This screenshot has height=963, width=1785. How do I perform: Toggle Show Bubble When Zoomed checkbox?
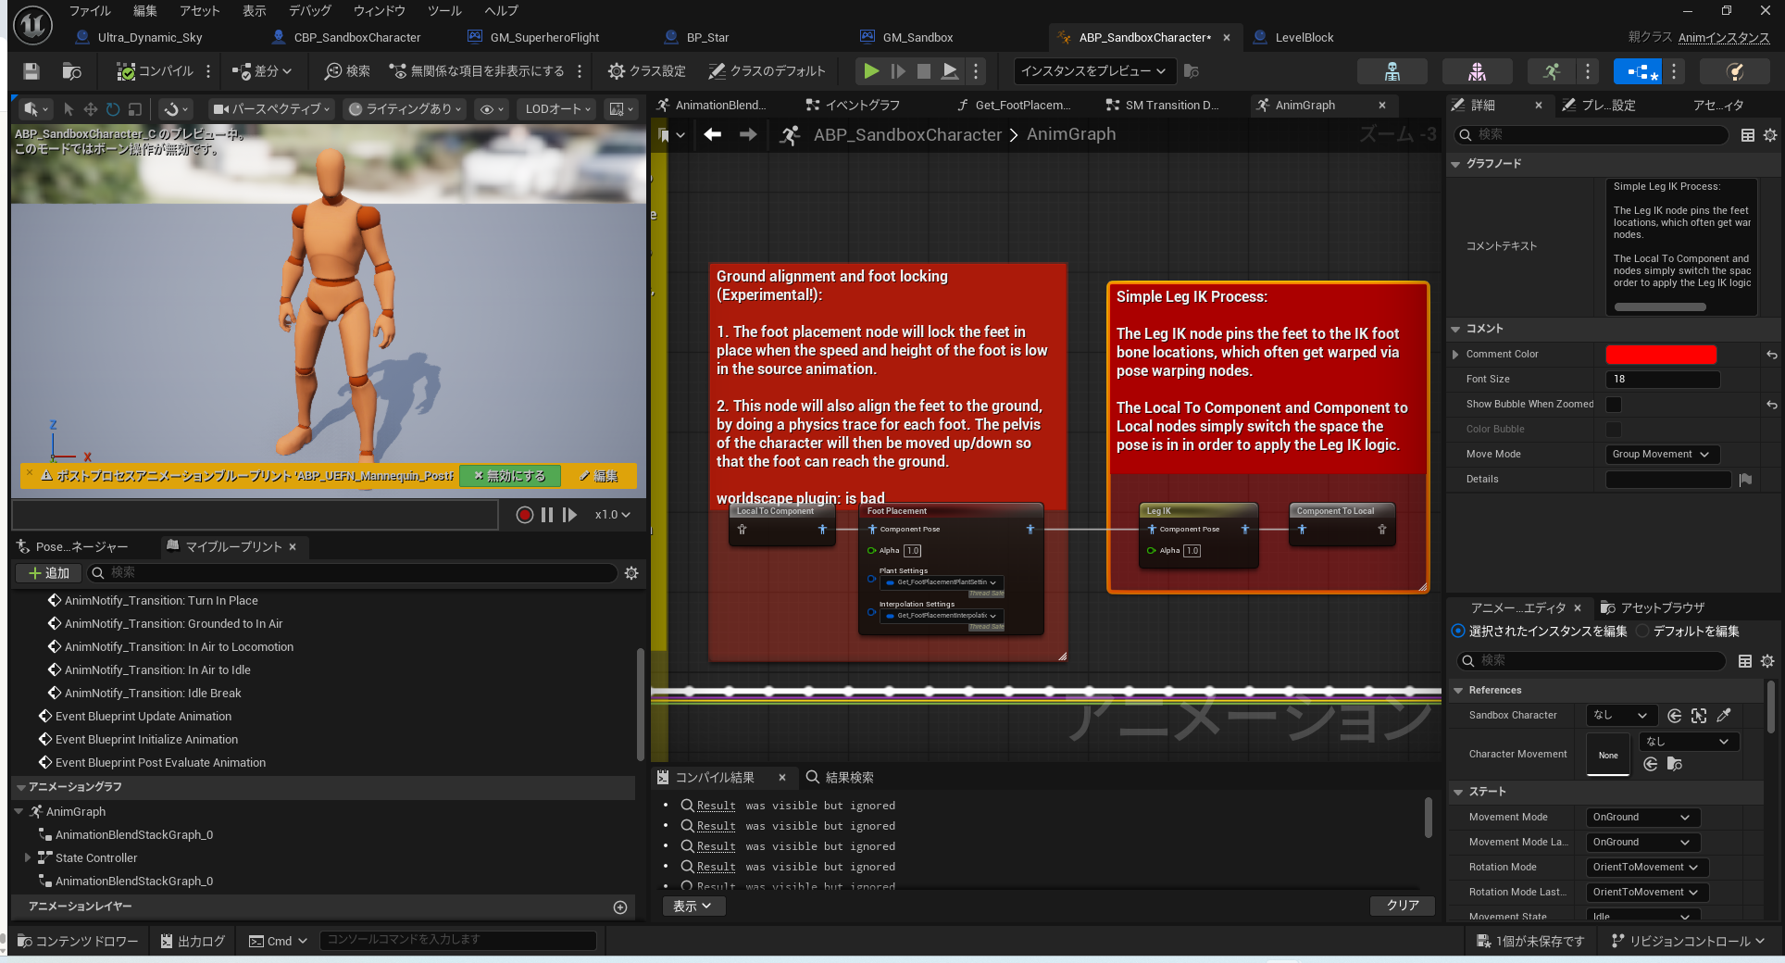[x=1614, y=405]
